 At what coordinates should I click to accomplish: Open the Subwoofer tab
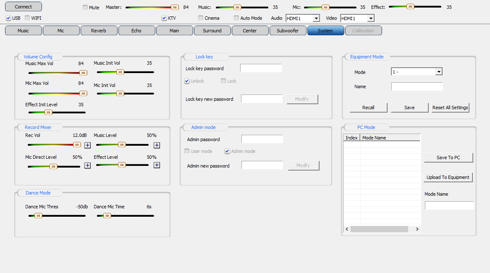coord(288,31)
